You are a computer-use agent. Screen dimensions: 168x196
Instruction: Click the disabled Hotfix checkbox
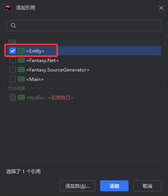[x=13, y=97]
